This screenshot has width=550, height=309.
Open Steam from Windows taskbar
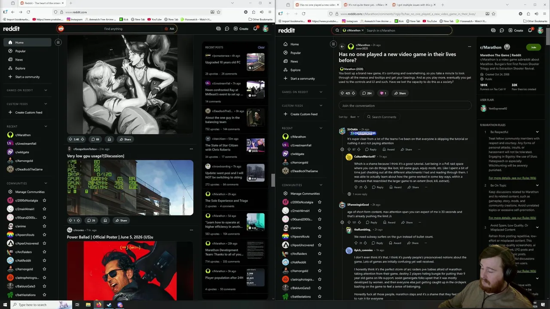tap(109, 305)
